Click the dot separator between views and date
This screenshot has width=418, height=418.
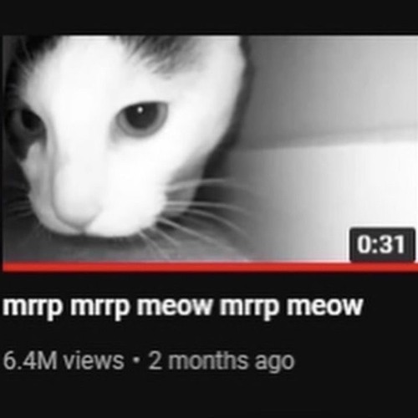(136, 359)
